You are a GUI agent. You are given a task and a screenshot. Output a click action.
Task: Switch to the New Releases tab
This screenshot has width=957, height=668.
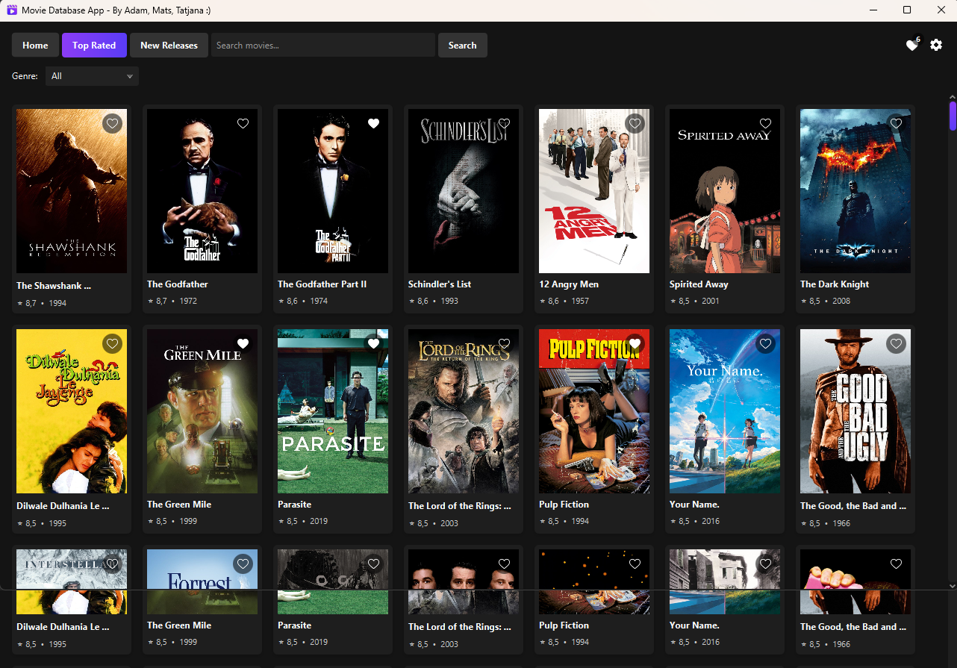[169, 45]
